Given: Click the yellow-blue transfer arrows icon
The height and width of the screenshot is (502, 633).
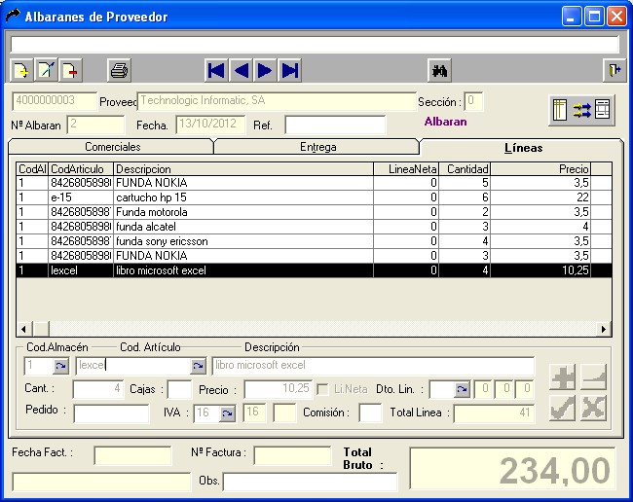Looking at the screenshot, I should coord(581,110).
